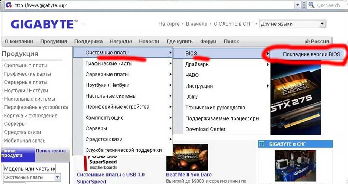Open Системные платы in left sidebar
Screen dimensions: 348x184
click(26, 66)
